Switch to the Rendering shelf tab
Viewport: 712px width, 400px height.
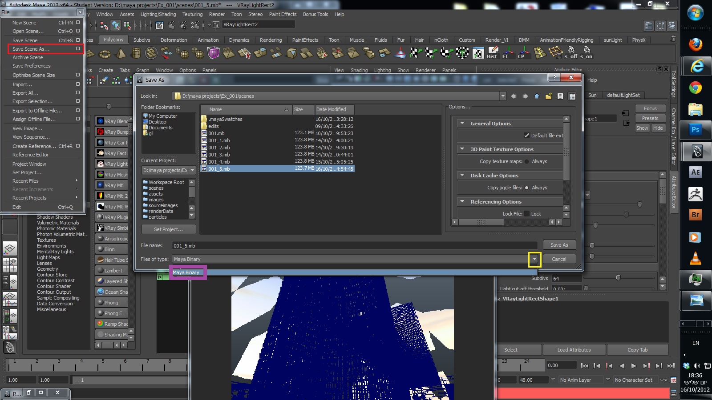(271, 40)
